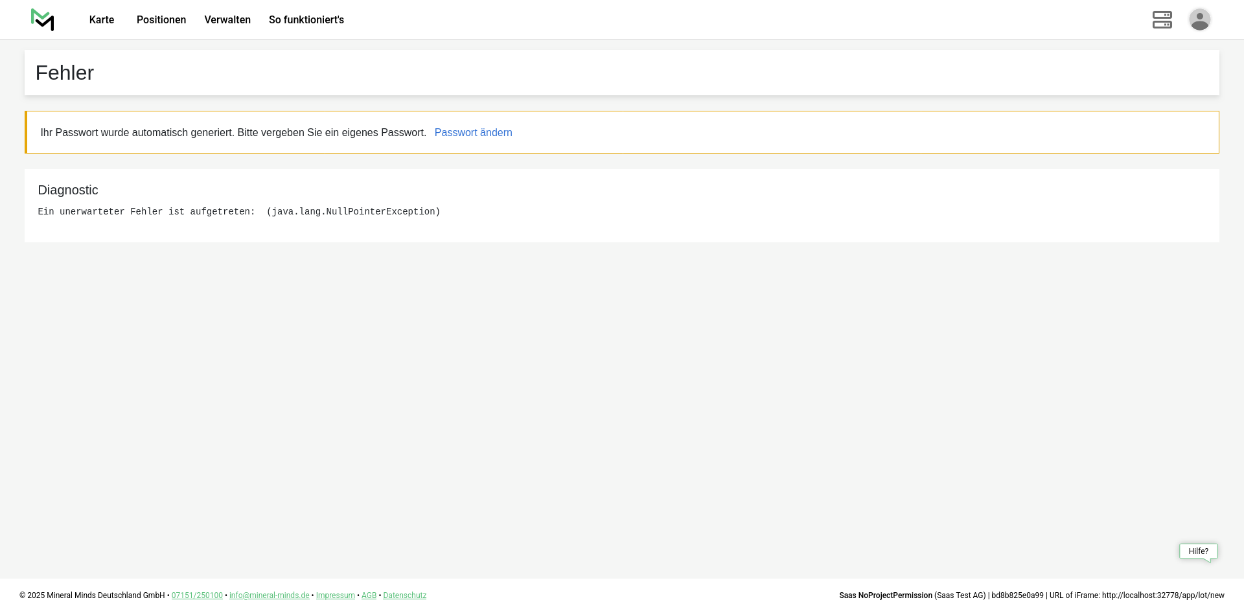
Task: Follow the Passwort ändern link
Action: point(473,133)
